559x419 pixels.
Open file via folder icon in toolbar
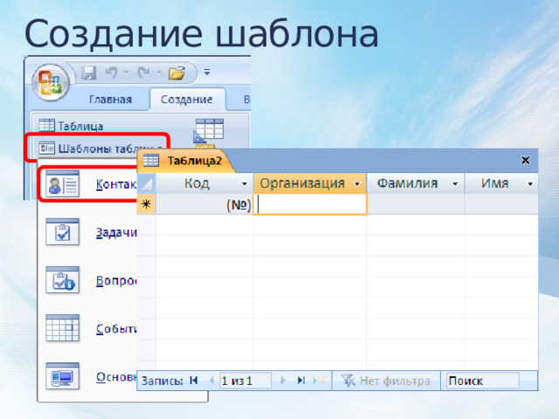click(176, 72)
